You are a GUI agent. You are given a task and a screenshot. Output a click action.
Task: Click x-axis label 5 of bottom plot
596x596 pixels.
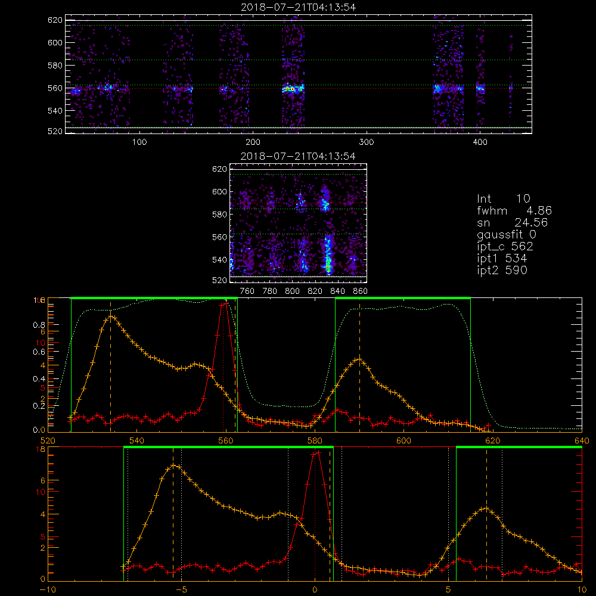(449, 589)
